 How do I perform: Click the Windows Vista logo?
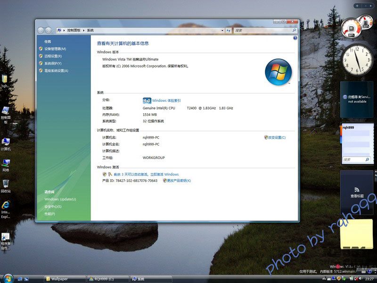point(278,72)
